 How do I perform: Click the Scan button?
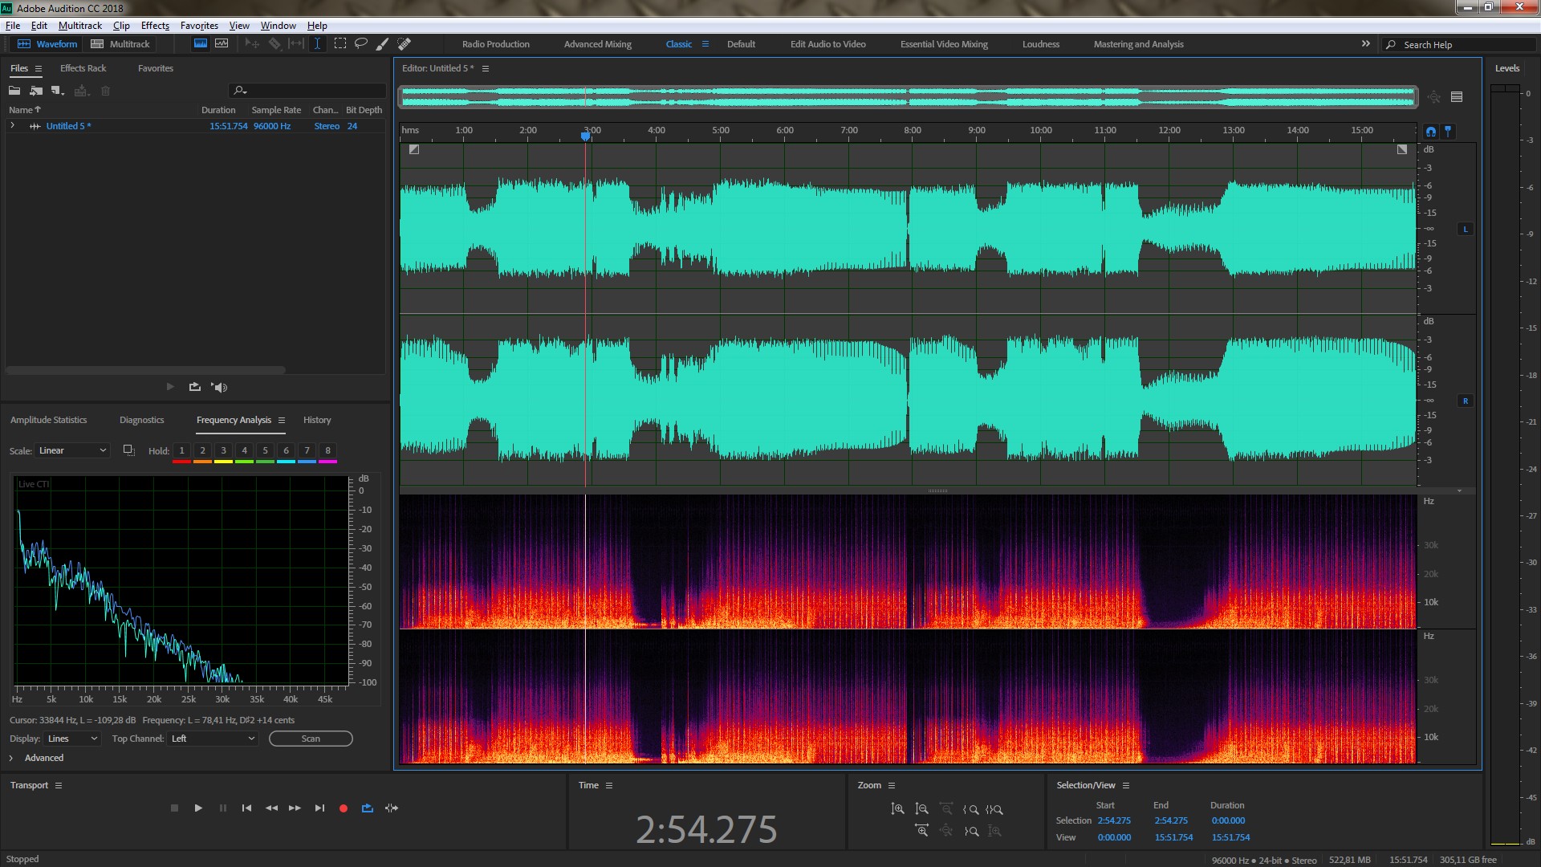click(x=311, y=739)
